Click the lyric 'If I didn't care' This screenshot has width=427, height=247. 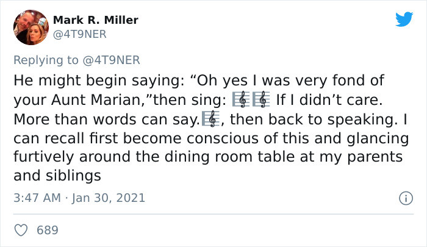tap(329, 99)
